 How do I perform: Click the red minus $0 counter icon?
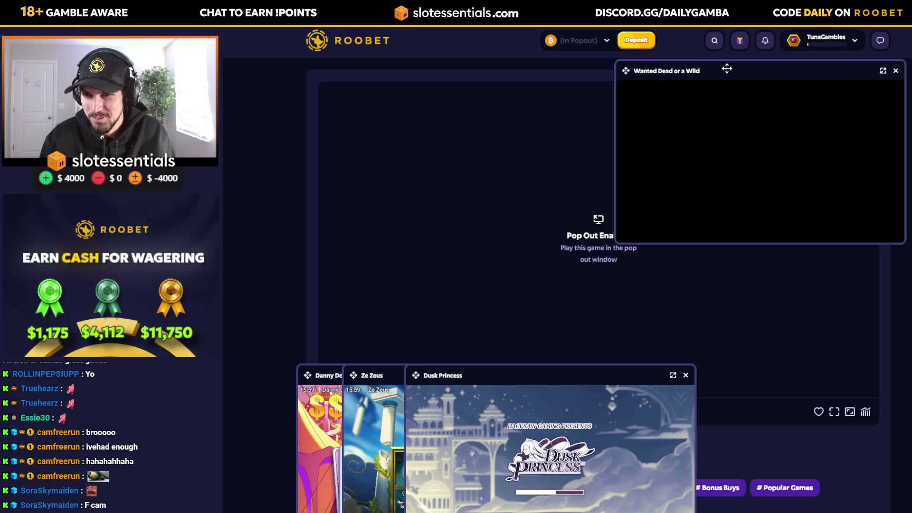pos(98,178)
